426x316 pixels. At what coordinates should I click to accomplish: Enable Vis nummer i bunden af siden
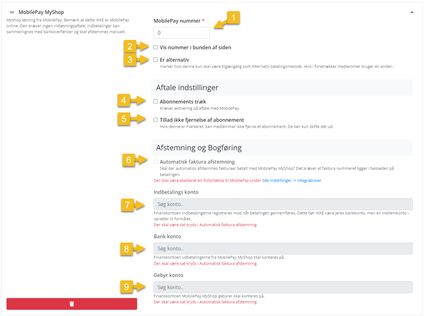pos(156,47)
